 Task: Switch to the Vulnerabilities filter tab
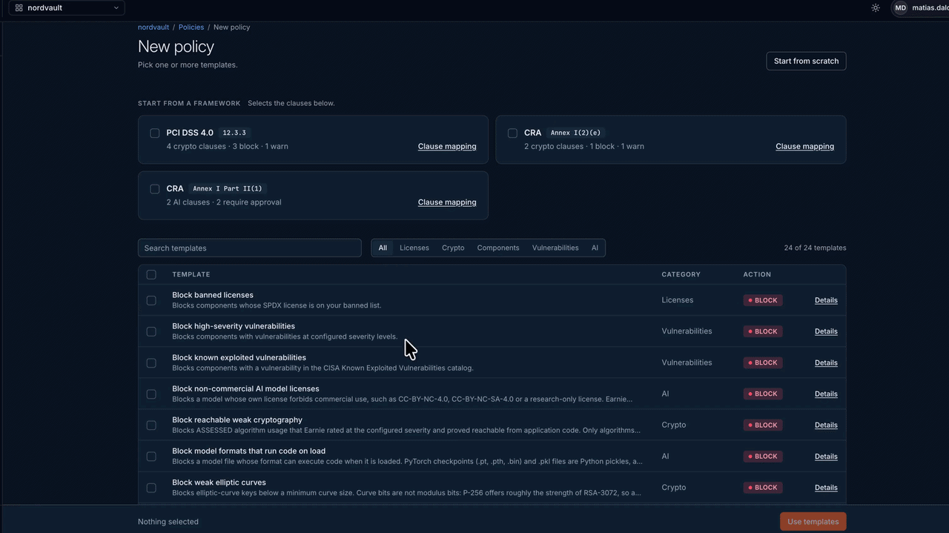(x=555, y=248)
